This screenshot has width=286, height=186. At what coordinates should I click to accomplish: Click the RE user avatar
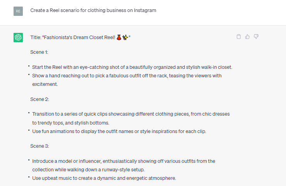pos(18,11)
